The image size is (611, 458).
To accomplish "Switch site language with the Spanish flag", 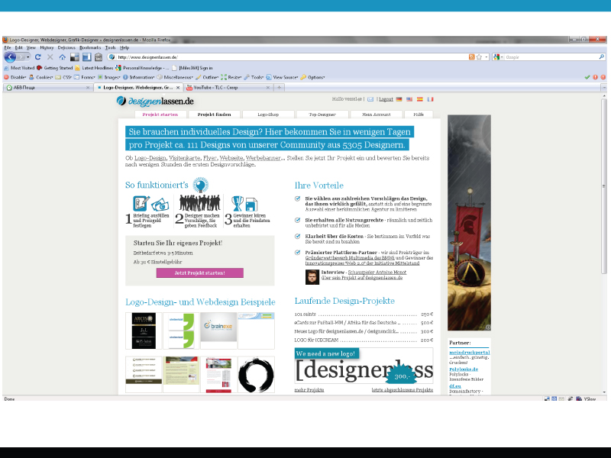I will (419, 99).
